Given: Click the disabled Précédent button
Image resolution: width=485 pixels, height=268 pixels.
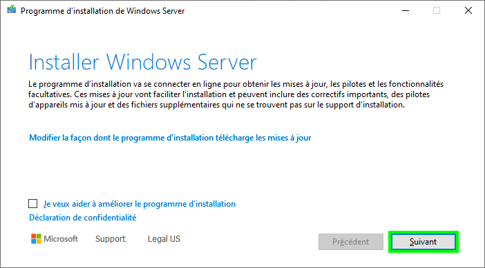Looking at the screenshot, I should click(351, 242).
